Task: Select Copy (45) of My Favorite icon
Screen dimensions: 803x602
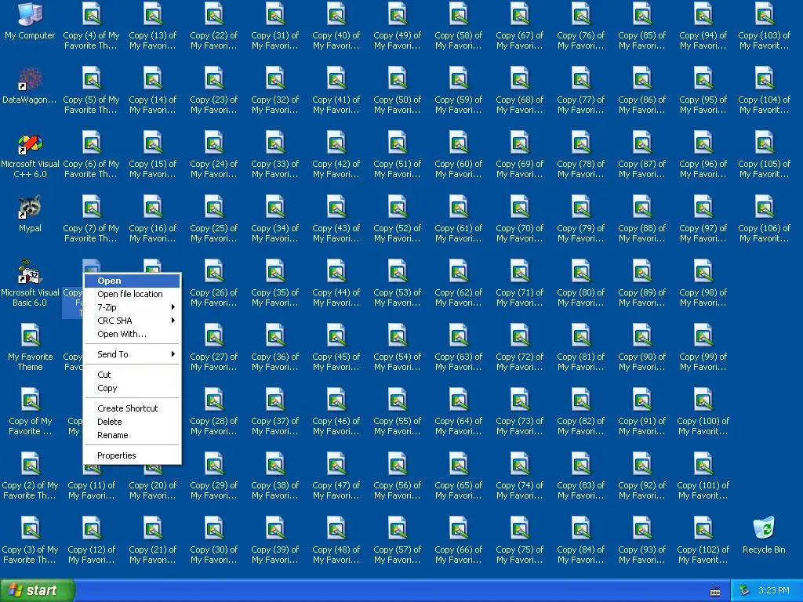Action: pos(336,335)
